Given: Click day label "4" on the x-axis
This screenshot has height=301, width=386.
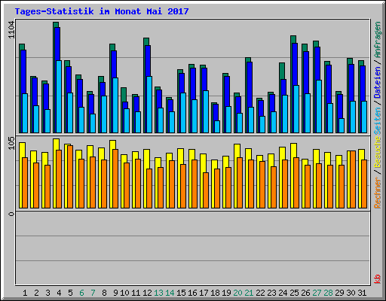Looking at the screenshot, I should click(x=59, y=293).
